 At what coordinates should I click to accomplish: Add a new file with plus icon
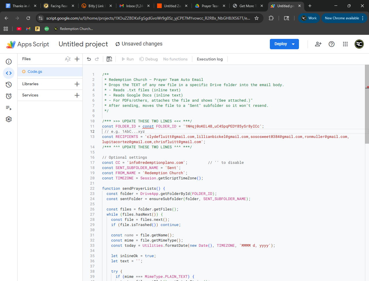coord(77,59)
